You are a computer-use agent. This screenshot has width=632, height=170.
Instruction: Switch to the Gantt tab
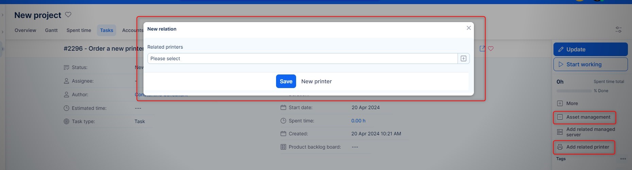pos(51,30)
